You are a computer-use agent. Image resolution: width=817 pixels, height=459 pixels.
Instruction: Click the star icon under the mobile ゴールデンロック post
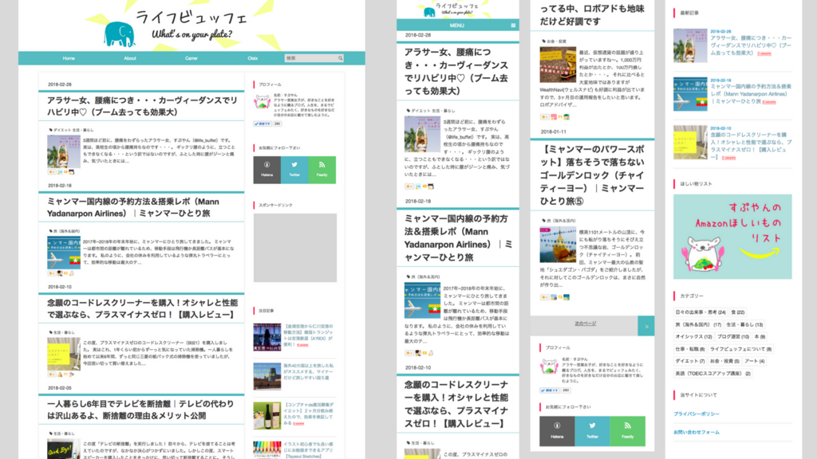click(x=544, y=297)
